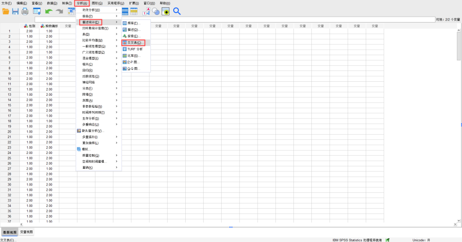Toggle value labels toolbar icon

[x=146, y=12]
